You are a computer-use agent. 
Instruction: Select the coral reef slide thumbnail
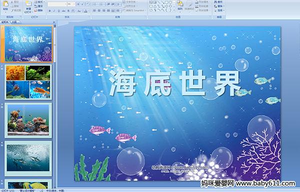(28, 120)
